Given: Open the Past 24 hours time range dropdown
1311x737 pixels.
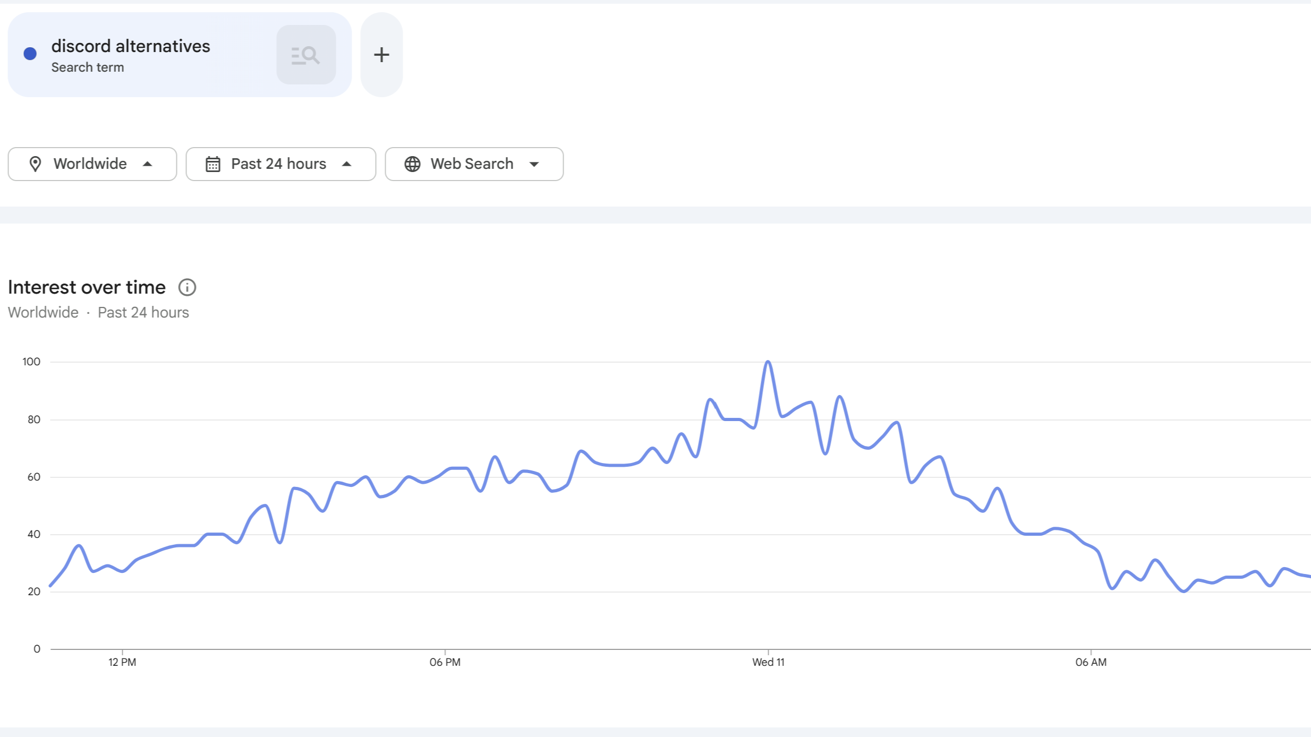Looking at the screenshot, I should coord(280,164).
